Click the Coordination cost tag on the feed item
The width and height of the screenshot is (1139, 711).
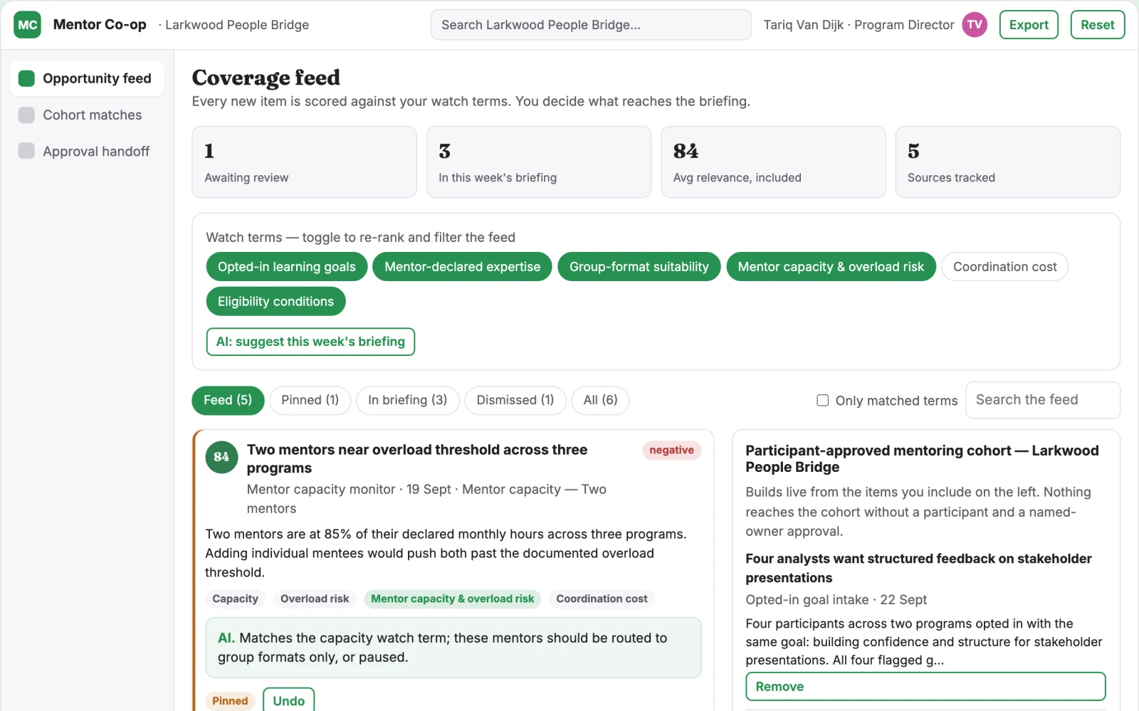[x=602, y=599]
